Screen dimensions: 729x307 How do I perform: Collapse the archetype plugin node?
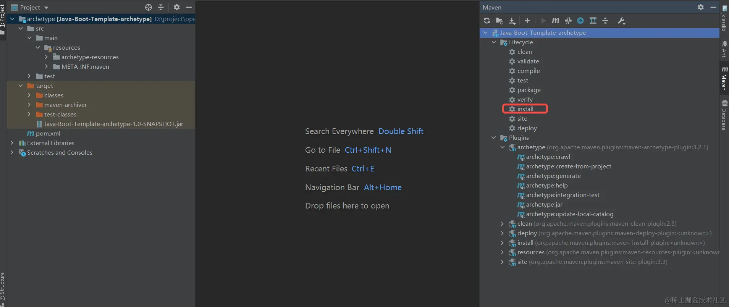(x=503, y=147)
